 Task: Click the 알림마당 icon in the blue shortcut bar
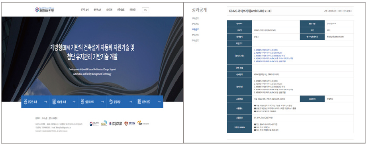(111, 102)
